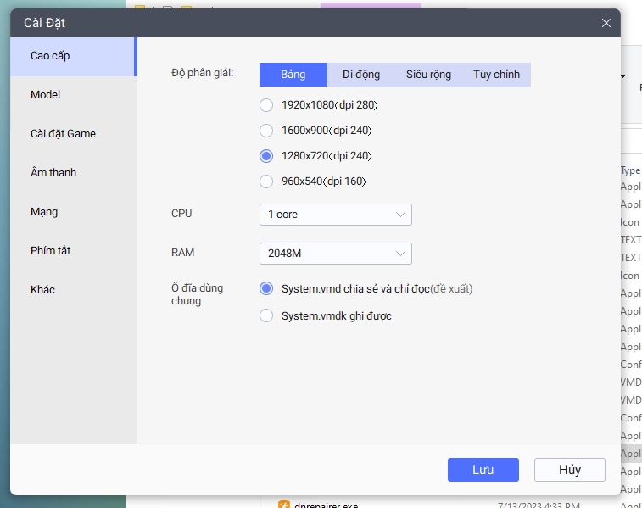Click the Hủy cancel button
This screenshot has width=642, height=508.
tap(569, 470)
